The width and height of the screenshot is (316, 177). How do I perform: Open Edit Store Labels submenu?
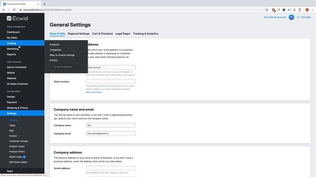coord(18,162)
